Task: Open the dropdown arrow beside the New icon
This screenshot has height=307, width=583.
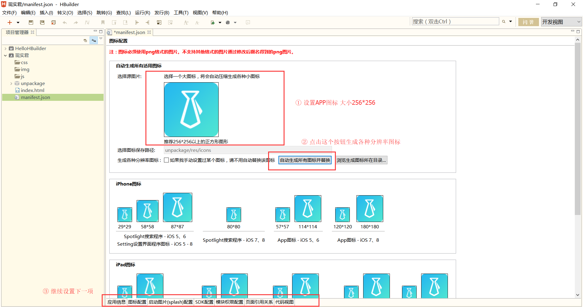Action: click(18, 22)
